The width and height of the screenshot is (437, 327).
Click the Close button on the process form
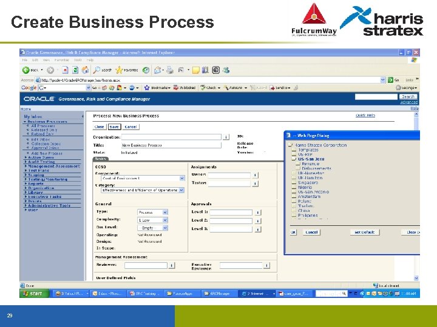point(99,127)
